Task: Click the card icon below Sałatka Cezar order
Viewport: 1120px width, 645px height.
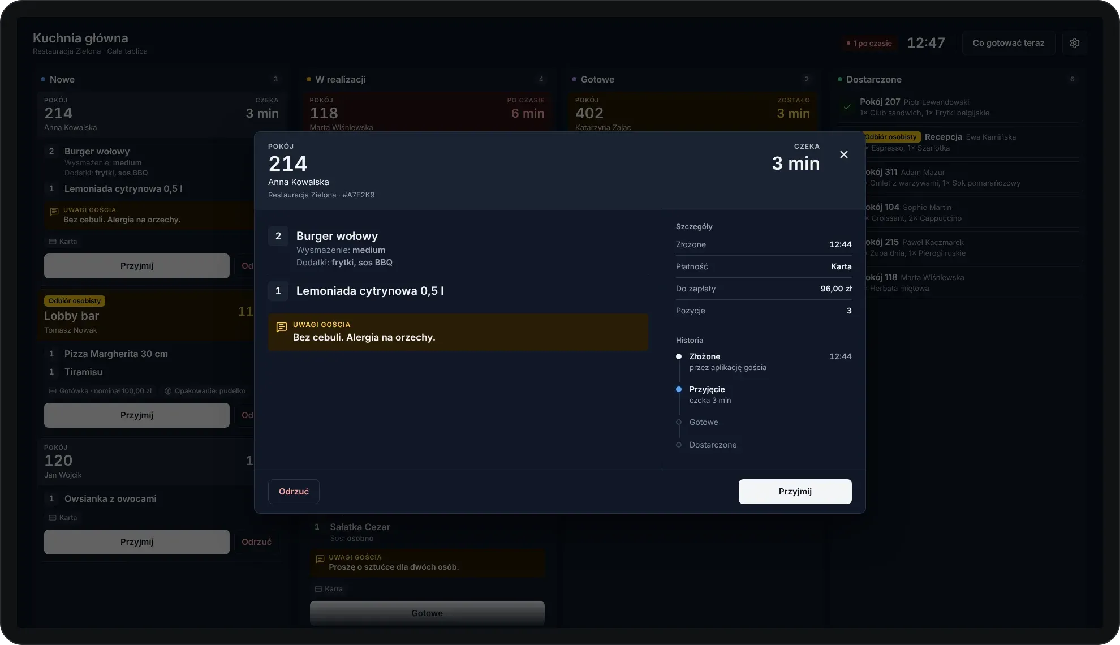Action: point(318,589)
